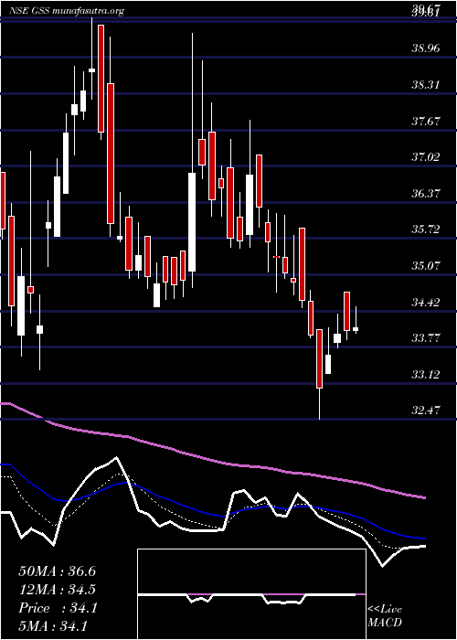Select the Price : 34.1 readout

pos(58,608)
